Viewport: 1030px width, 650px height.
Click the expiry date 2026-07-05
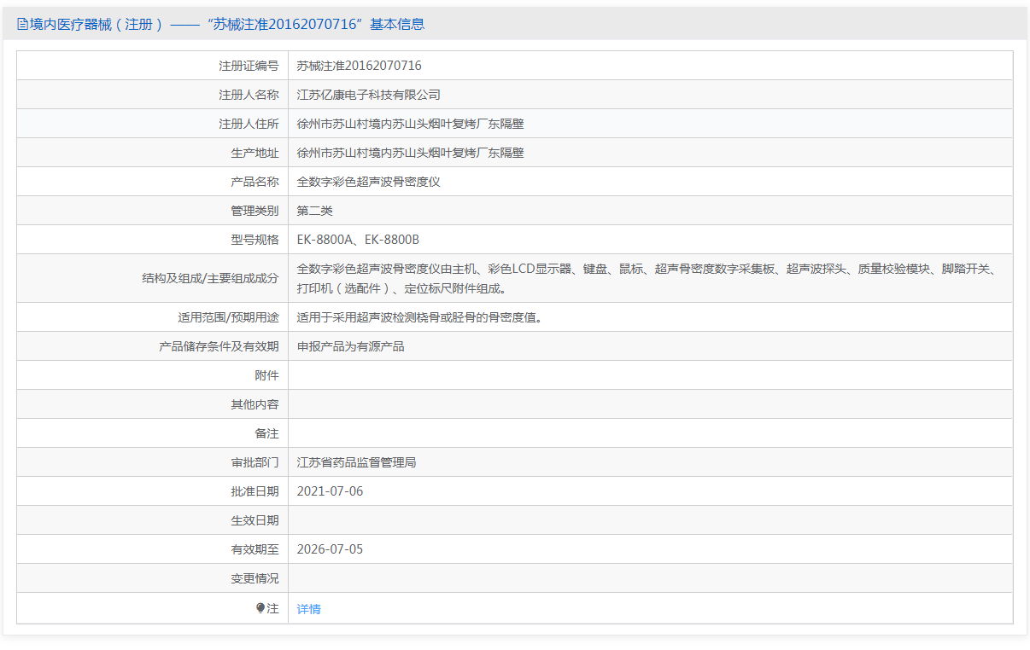coord(330,549)
